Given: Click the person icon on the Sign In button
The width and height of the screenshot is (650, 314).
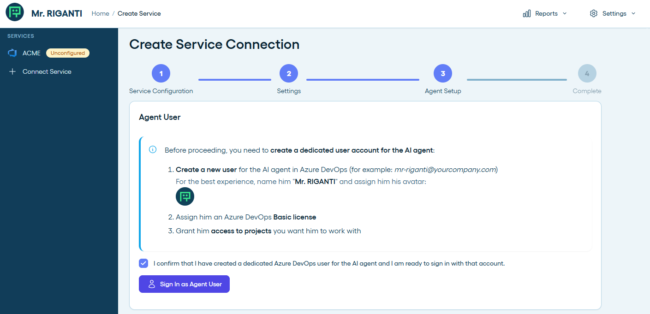Looking at the screenshot, I should 151,284.
